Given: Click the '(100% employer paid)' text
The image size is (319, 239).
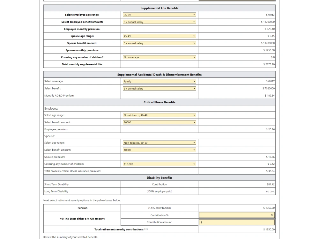Looking at the screenshot, I should coord(159,192).
